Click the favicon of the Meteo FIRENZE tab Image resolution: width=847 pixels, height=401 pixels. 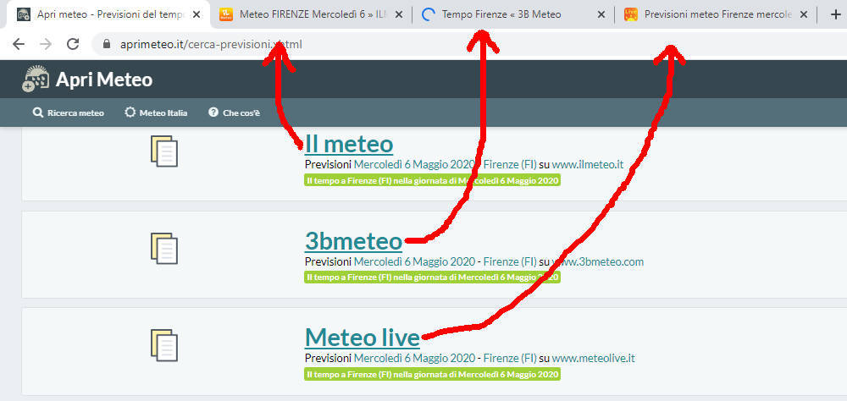pos(226,14)
